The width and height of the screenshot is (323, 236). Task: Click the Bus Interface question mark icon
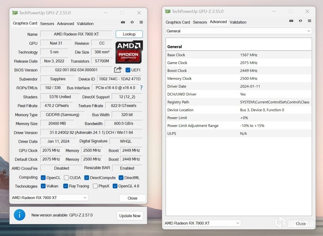point(141,88)
